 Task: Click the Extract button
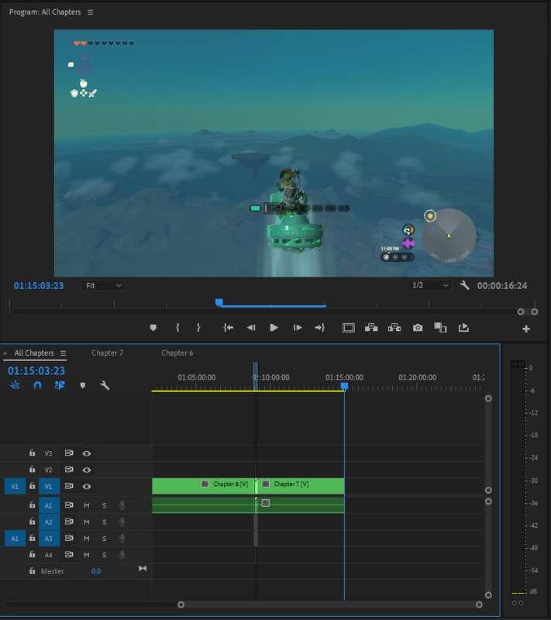[x=394, y=327]
